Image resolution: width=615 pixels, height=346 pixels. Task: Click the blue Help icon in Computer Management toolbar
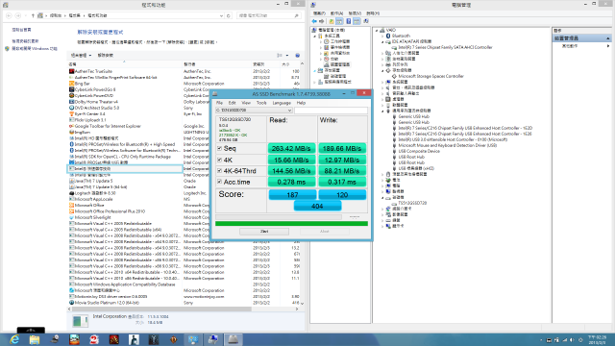348,21
